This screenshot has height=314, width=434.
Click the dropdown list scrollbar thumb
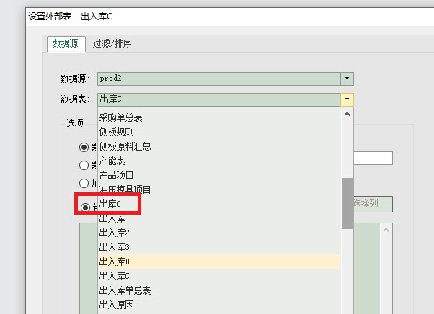tap(347, 203)
